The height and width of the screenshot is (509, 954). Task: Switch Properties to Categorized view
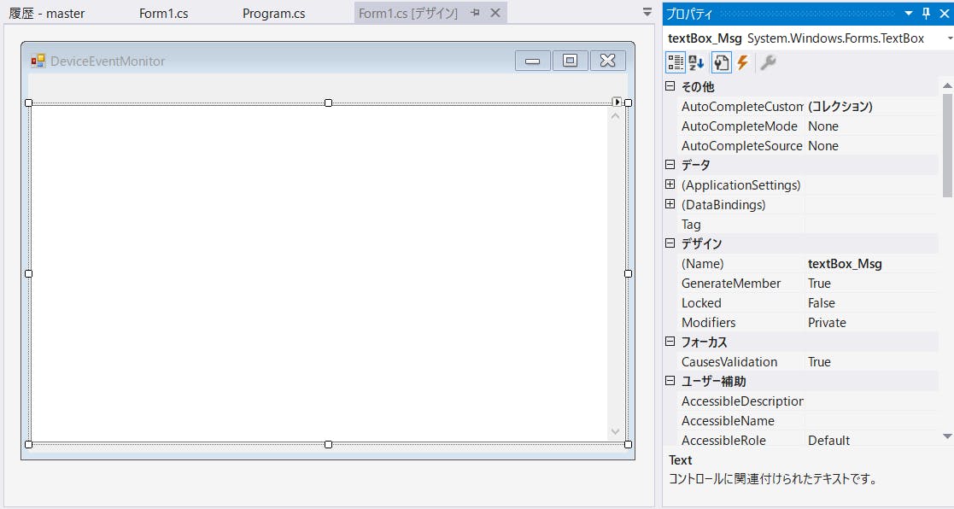click(x=675, y=62)
